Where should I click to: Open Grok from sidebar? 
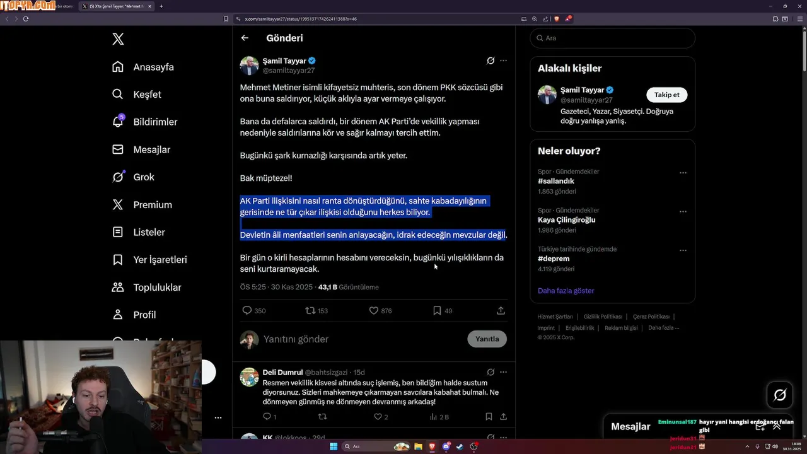133,177
